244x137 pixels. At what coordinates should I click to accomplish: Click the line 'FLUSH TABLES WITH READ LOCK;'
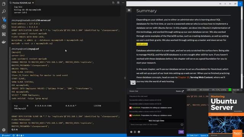(28, 37)
